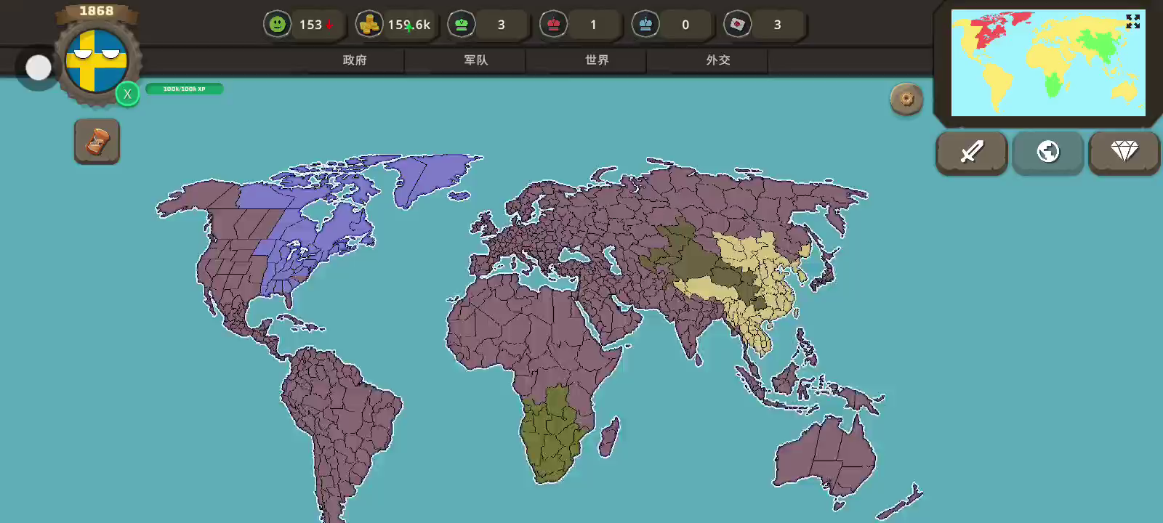This screenshot has width=1163, height=523.
Task: Open the diamond resources map mode
Action: coord(1124,153)
